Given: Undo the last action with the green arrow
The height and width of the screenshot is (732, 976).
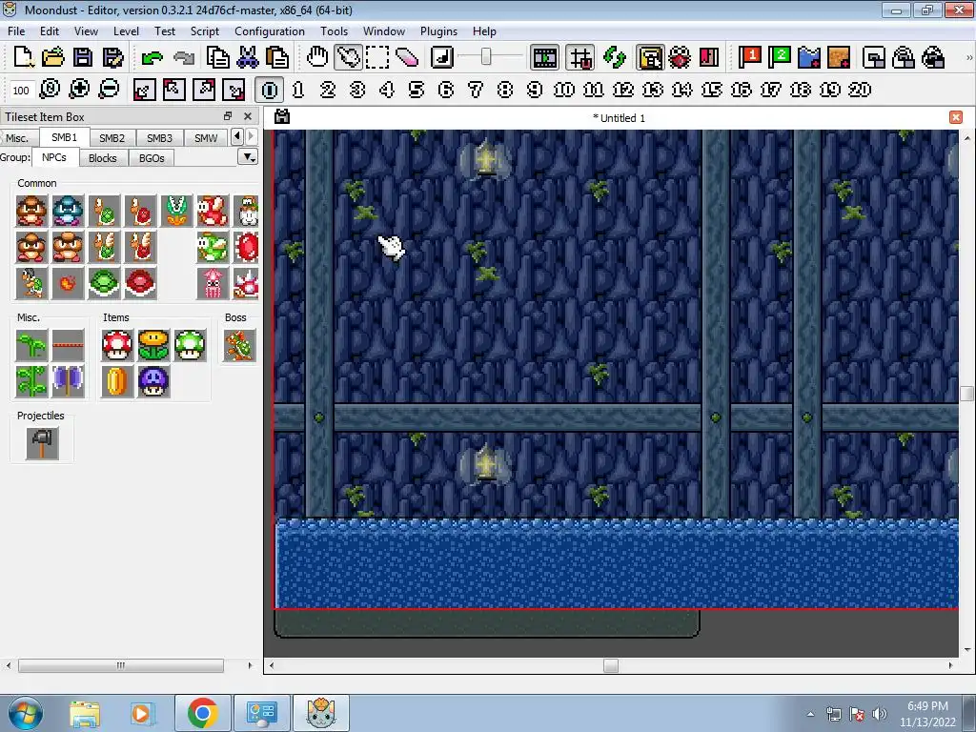Looking at the screenshot, I should click(x=152, y=58).
